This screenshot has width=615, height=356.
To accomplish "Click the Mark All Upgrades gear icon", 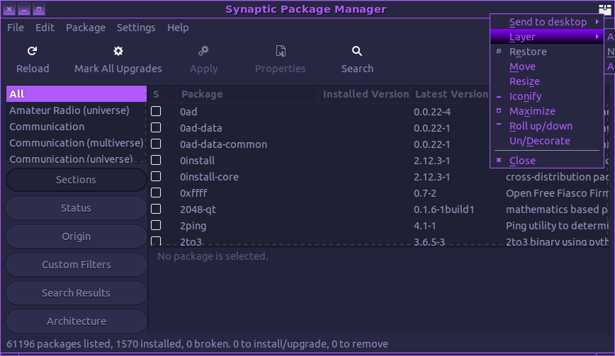I will [x=118, y=51].
